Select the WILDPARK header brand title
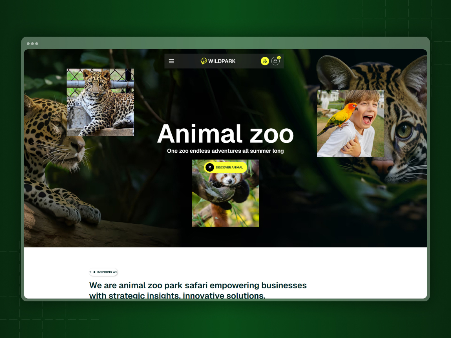The height and width of the screenshot is (338, 451). (222, 61)
